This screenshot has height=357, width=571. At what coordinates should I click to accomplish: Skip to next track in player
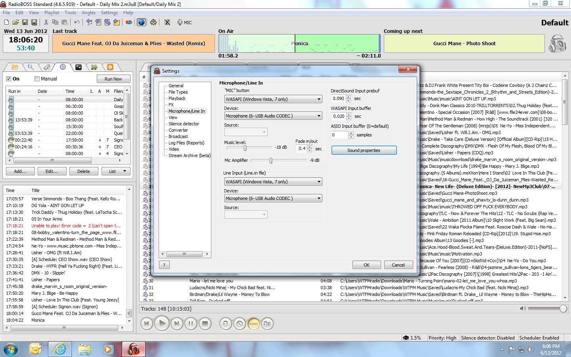176,324
